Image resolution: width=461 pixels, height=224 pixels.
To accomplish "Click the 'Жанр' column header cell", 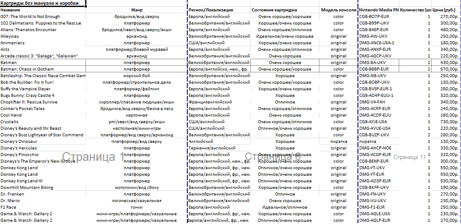I will coord(137,10).
